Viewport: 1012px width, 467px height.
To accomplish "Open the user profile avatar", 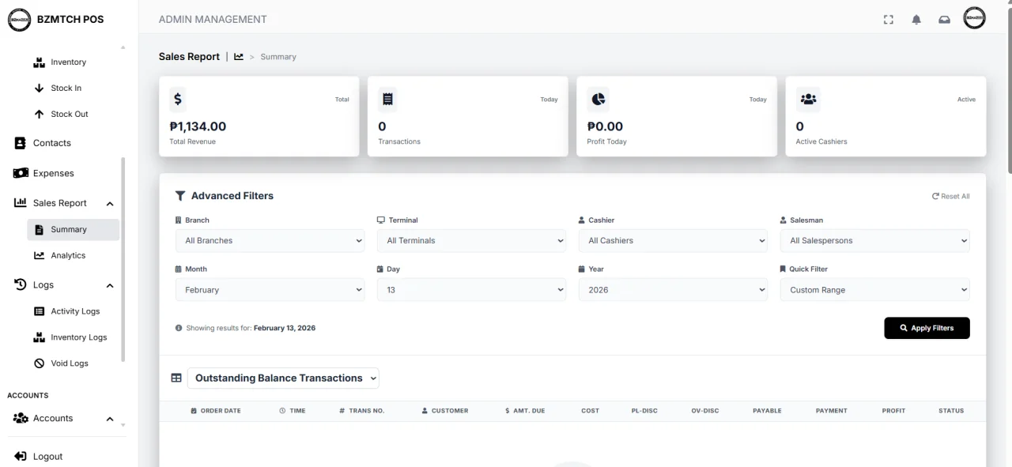I will click(974, 18).
